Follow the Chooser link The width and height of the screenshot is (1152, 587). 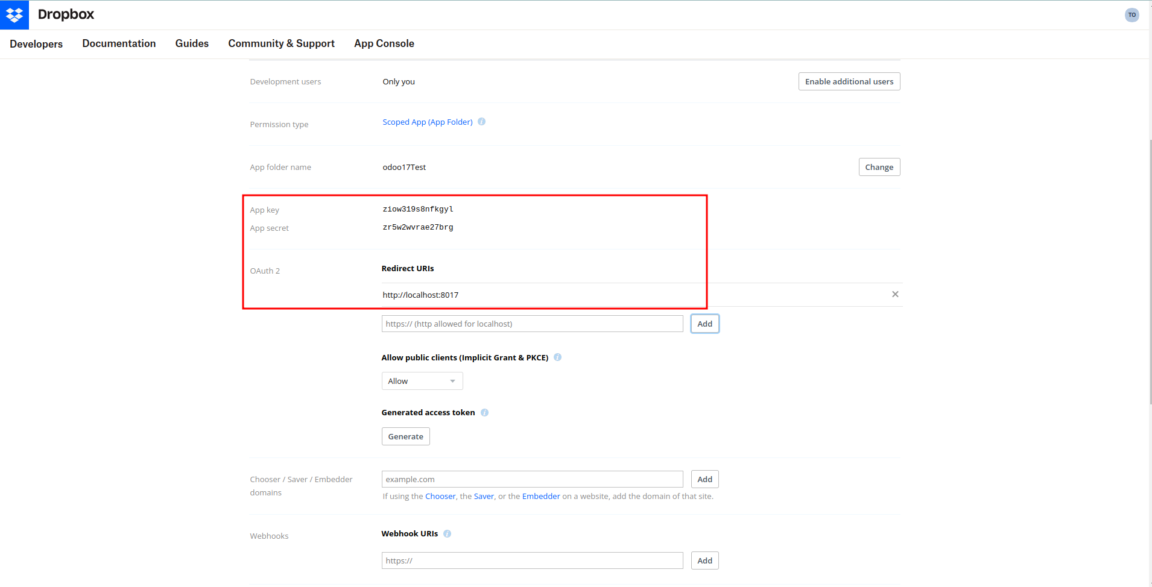pyautogui.click(x=440, y=497)
